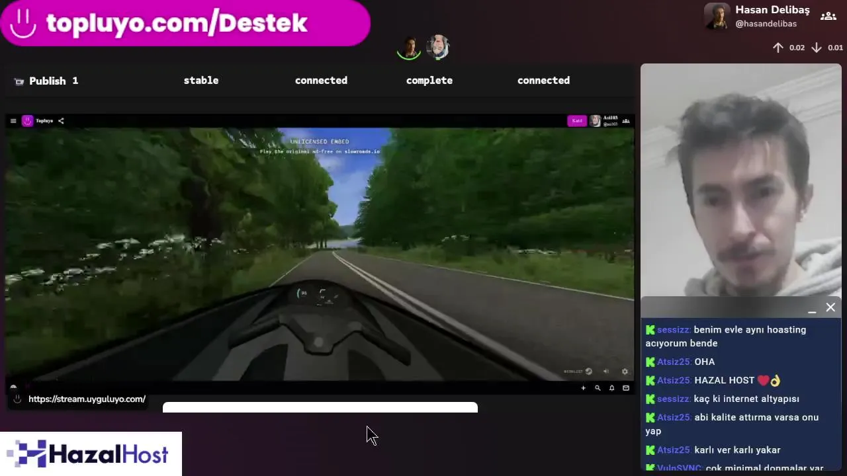
Task: Click the Atsiz25 'OHA' chat message
Action: (x=680, y=362)
